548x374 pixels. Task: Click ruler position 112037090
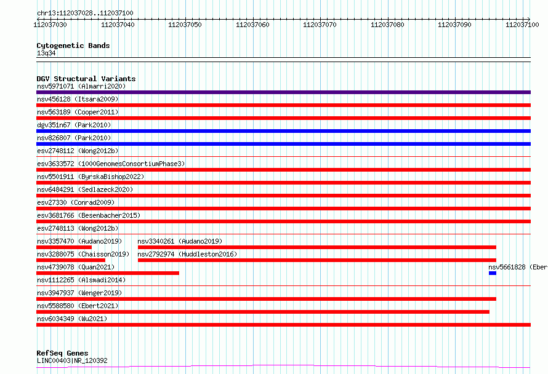point(454,25)
